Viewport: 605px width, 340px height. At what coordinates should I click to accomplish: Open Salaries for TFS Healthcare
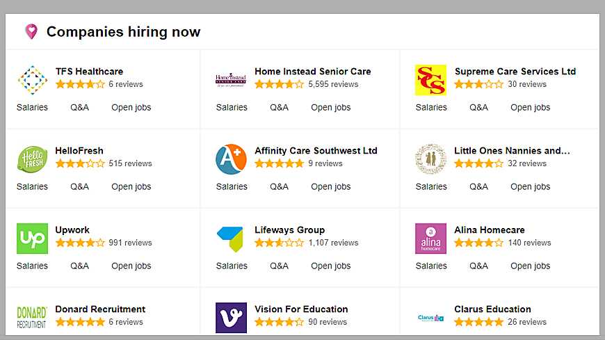point(32,108)
